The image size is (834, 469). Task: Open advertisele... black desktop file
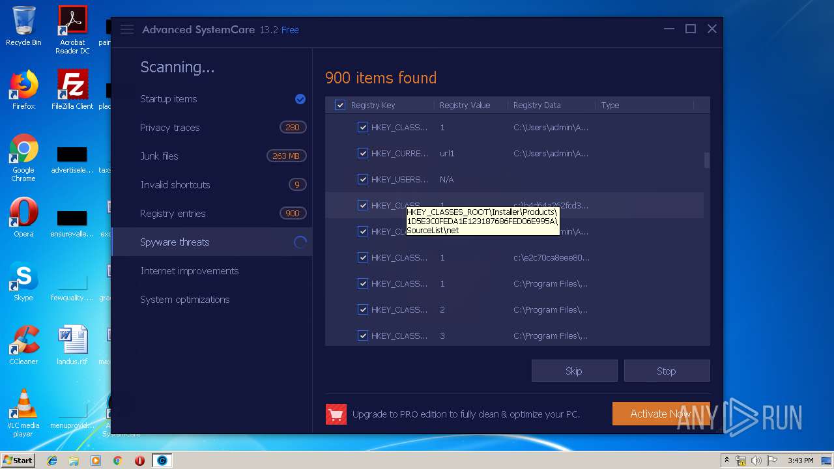[72, 159]
